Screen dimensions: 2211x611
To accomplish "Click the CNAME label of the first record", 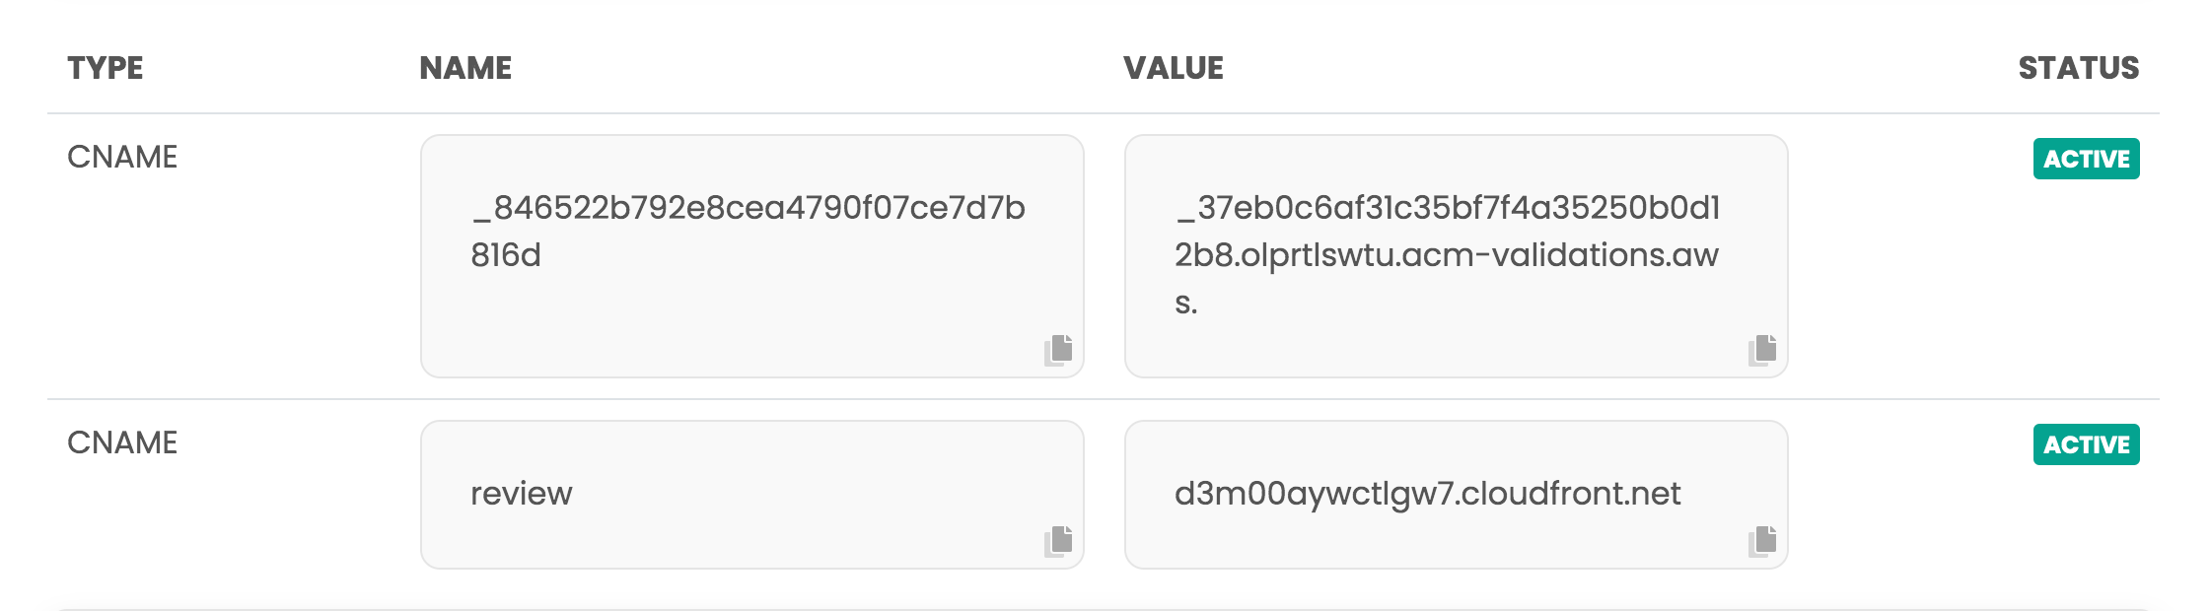I will click(x=122, y=157).
